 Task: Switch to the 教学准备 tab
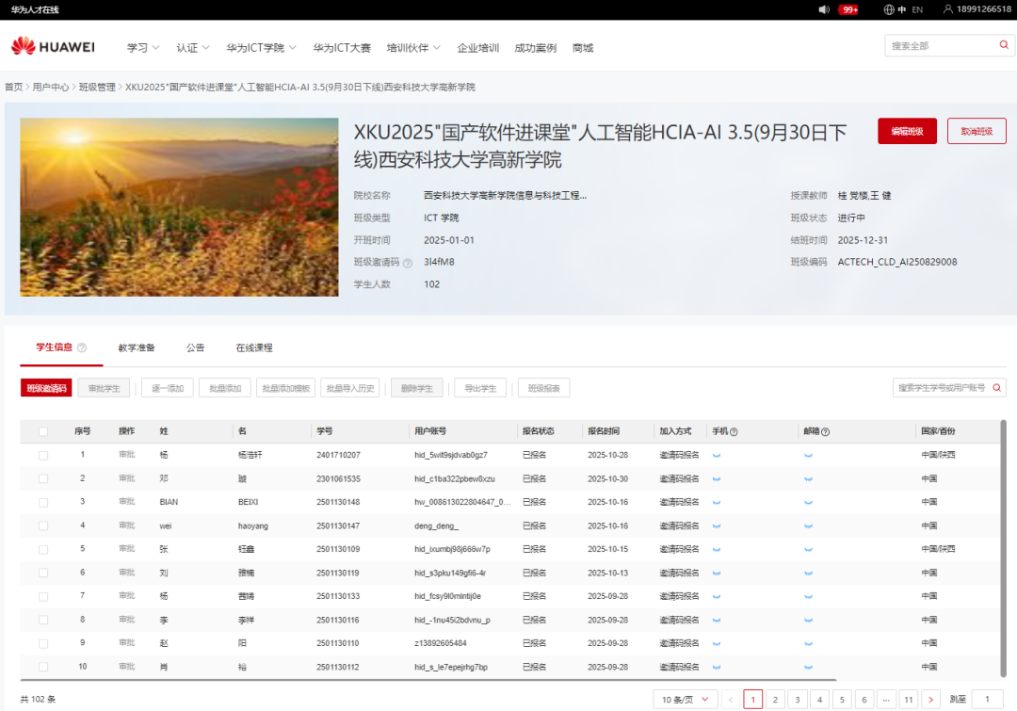[137, 347]
